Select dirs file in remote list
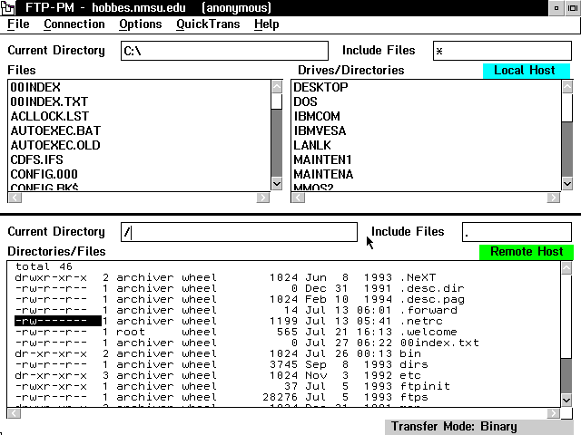 pyautogui.click(x=283, y=364)
